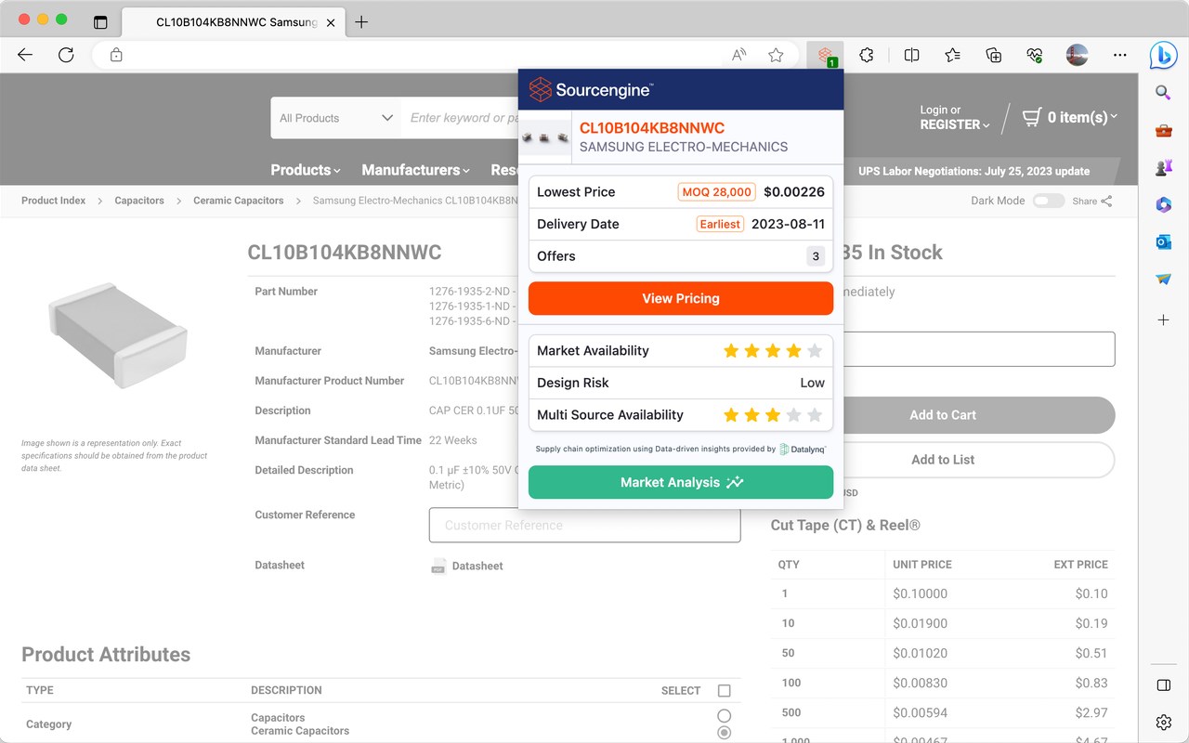
Task: Toggle Dark Mode switch
Action: point(1049,201)
